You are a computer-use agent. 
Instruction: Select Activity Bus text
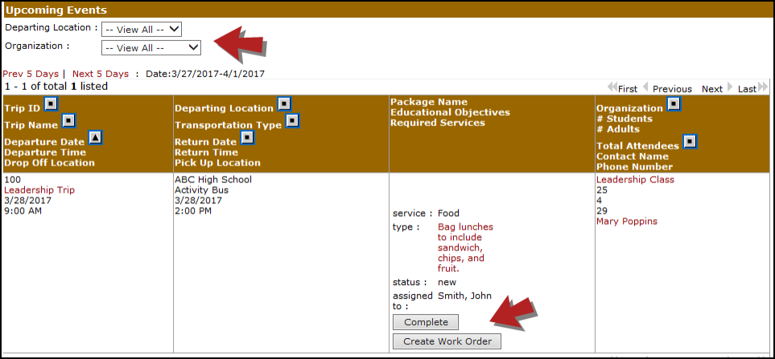point(202,190)
